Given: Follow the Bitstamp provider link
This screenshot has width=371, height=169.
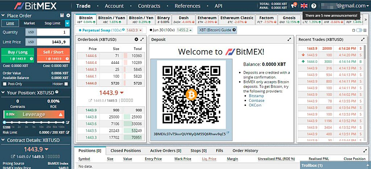Looking at the screenshot, I should (256, 96).
